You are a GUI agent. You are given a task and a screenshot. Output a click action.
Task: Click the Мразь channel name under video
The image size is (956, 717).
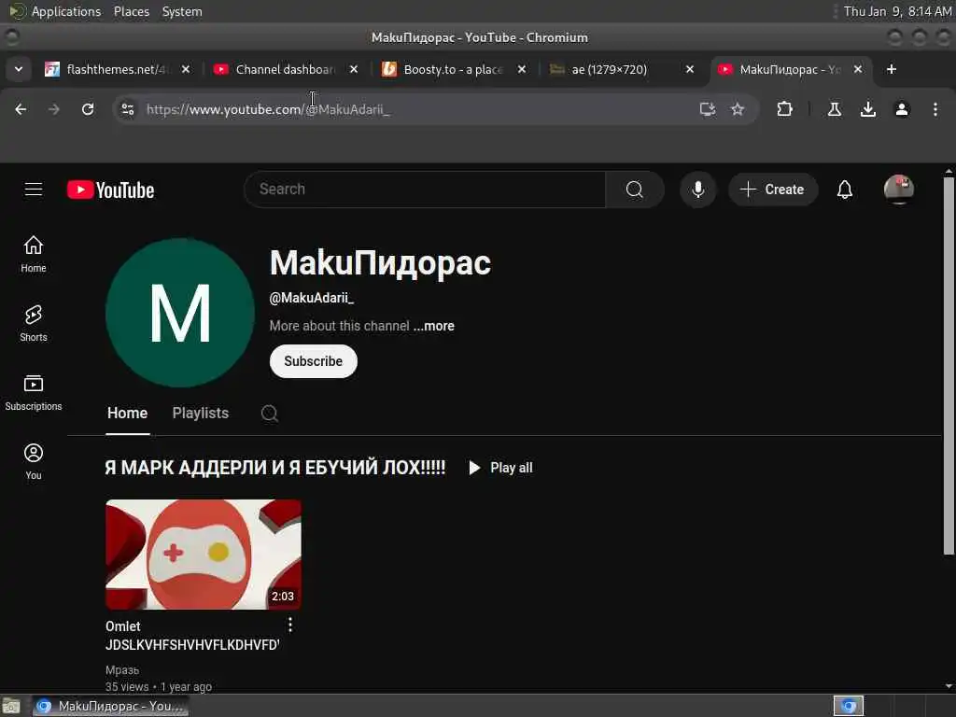click(x=122, y=670)
